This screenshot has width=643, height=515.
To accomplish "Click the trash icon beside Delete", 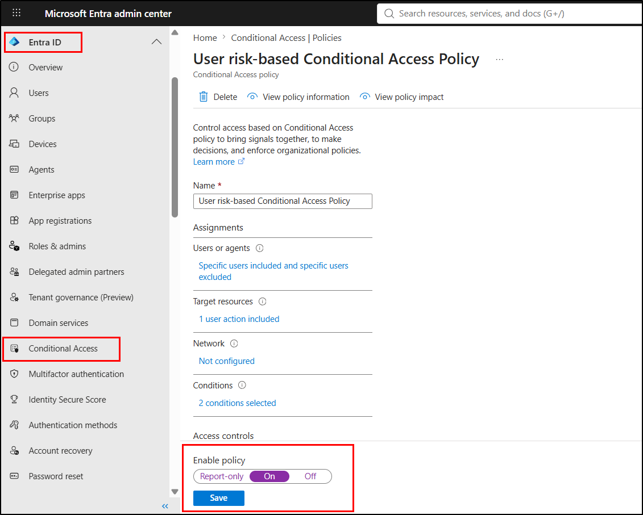I will click(204, 97).
